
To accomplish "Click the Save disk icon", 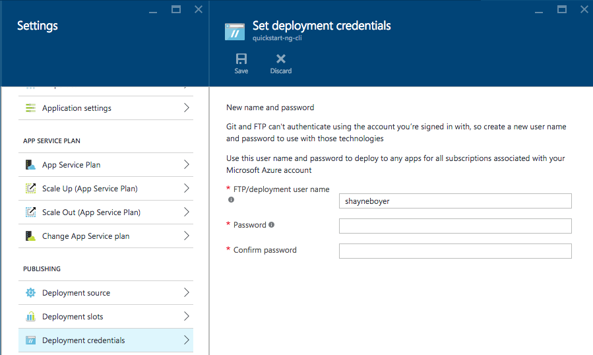I will tap(241, 59).
